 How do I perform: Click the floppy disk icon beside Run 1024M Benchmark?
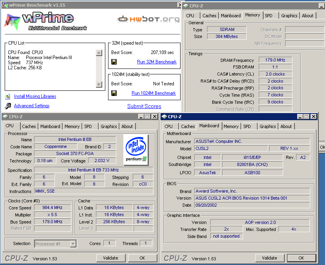114,93
